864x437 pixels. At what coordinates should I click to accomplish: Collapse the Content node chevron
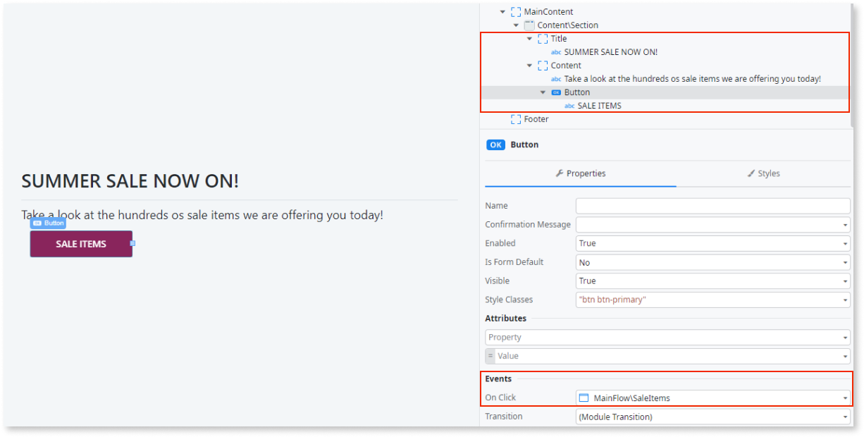(529, 65)
